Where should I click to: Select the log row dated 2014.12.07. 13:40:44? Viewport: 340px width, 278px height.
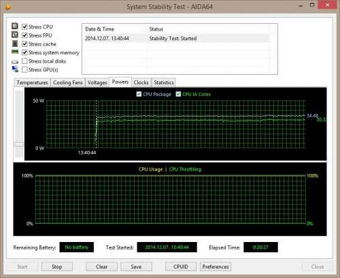coord(176,38)
